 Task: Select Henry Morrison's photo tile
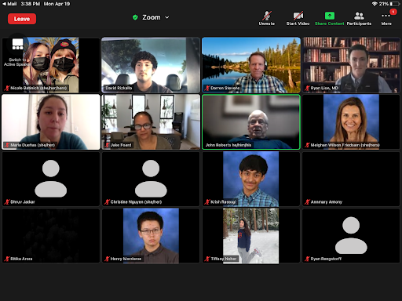point(151,236)
